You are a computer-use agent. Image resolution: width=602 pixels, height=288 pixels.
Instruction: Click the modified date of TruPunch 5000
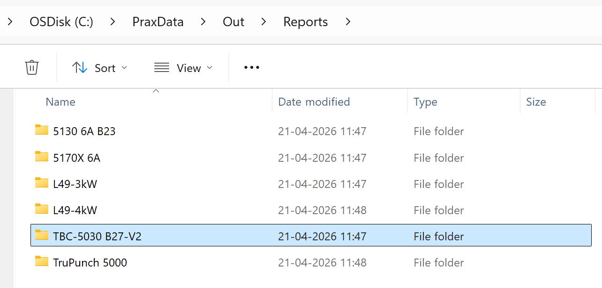click(x=322, y=263)
